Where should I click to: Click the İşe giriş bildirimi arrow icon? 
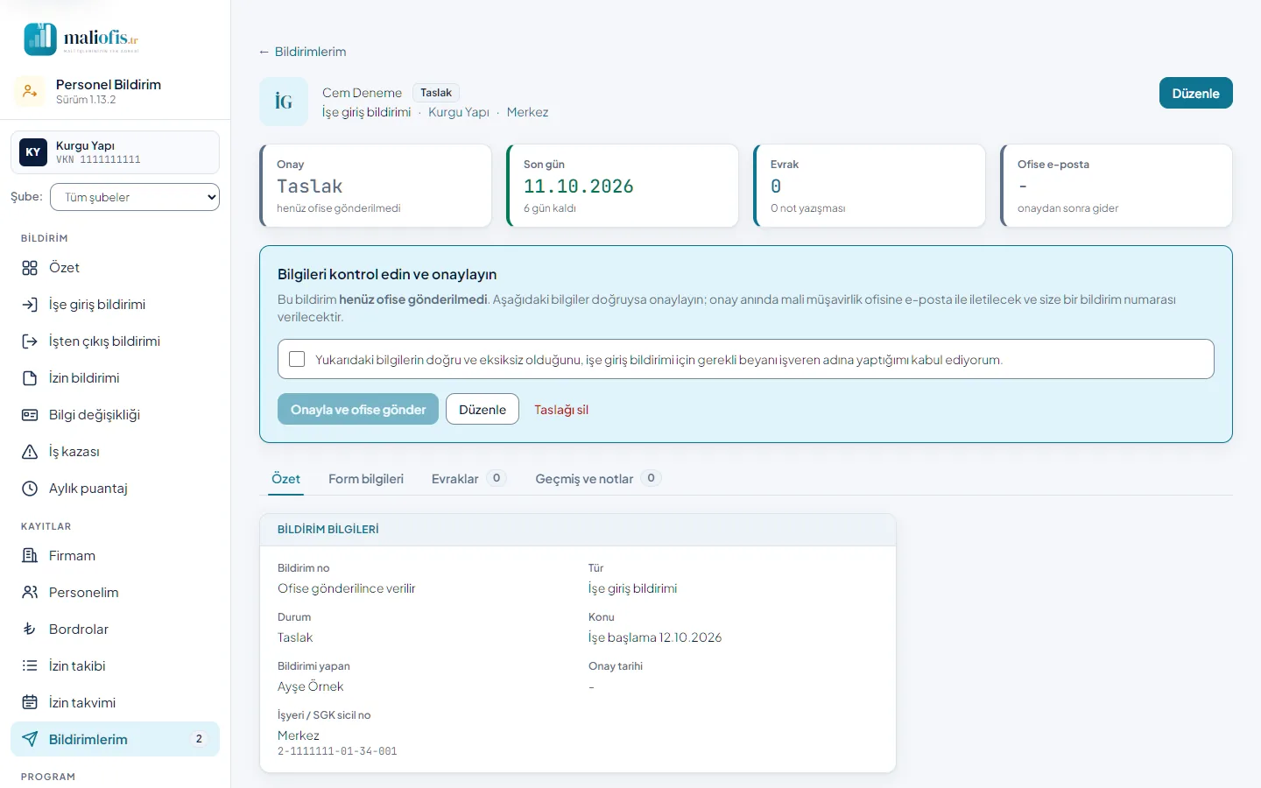30,305
